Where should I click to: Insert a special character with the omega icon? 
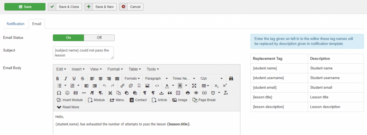(x=59, y=93)
